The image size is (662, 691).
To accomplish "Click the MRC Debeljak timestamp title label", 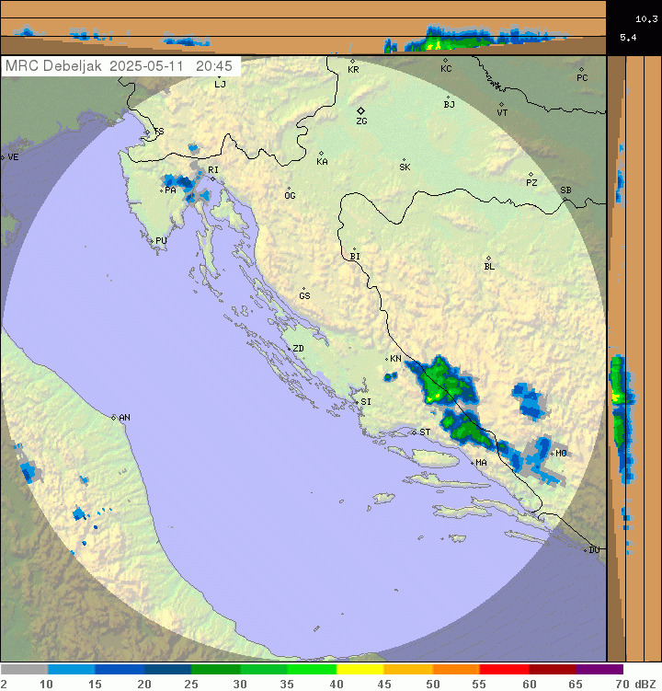I will pyautogui.click(x=119, y=66).
